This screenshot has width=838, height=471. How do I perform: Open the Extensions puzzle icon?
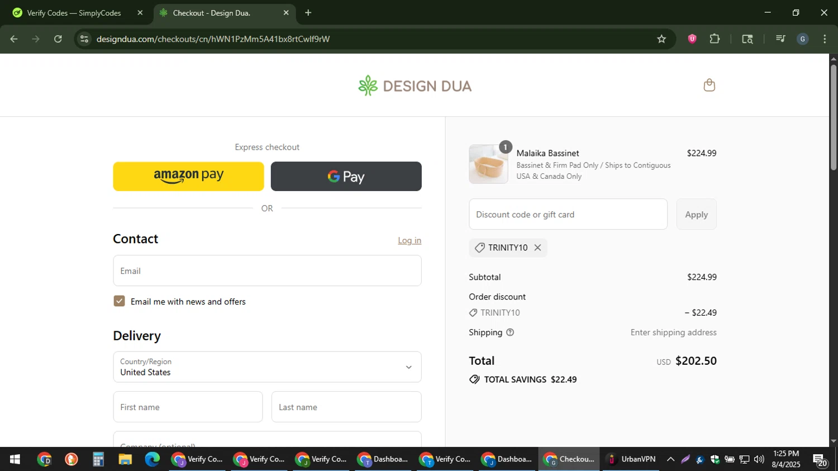(715, 39)
